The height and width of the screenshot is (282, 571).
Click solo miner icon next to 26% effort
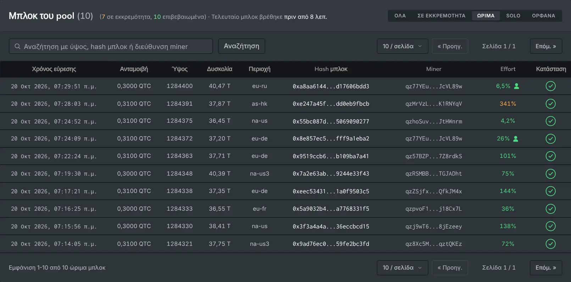[x=516, y=139]
